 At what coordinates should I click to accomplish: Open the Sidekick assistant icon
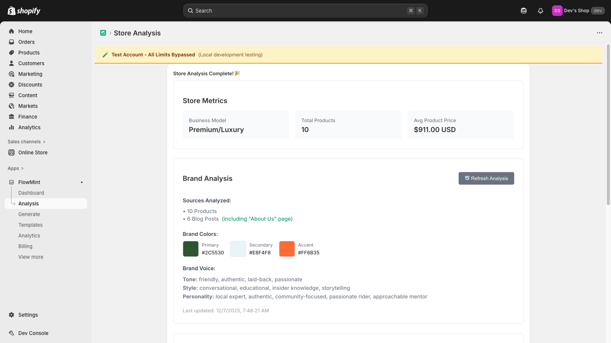(x=524, y=11)
